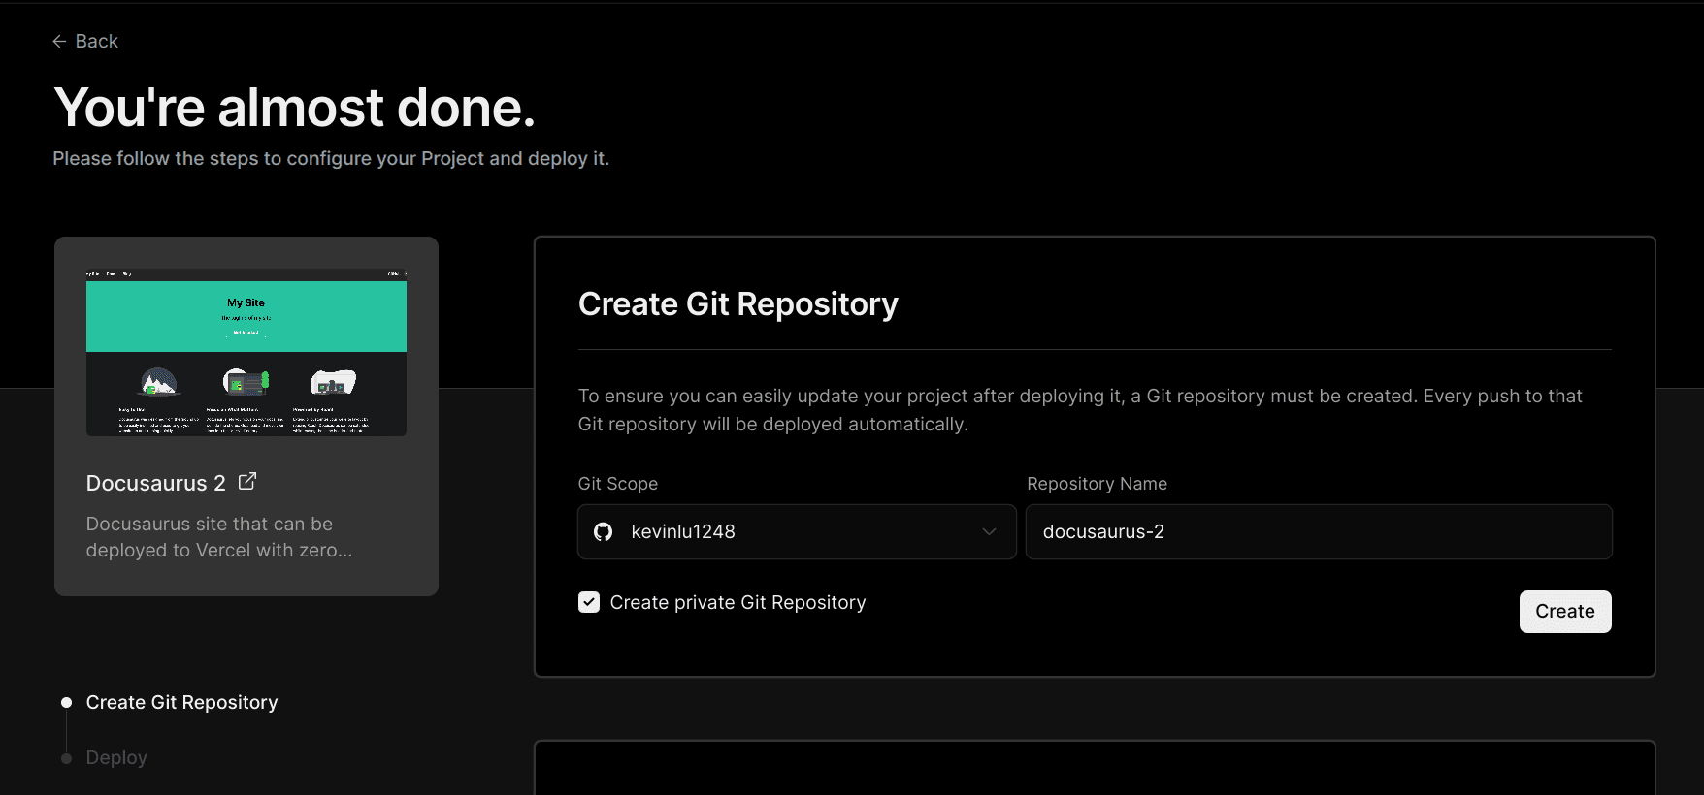Click the GitHub logo in Git Scope

pyautogui.click(x=604, y=531)
